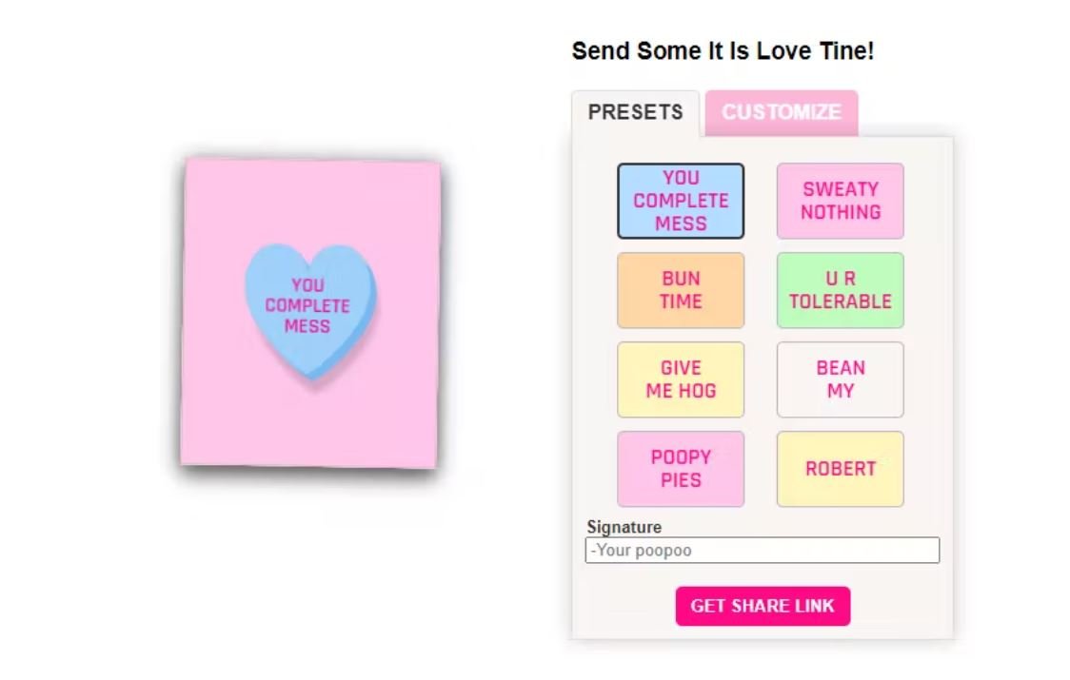Image resolution: width=1070 pixels, height=680 pixels.
Task: Focus the Signature input field
Action: pos(763,551)
